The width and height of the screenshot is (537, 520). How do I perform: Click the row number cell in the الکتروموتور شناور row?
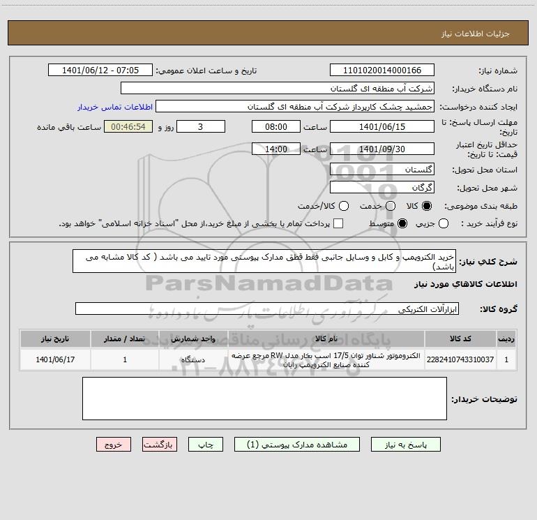click(506, 359)
